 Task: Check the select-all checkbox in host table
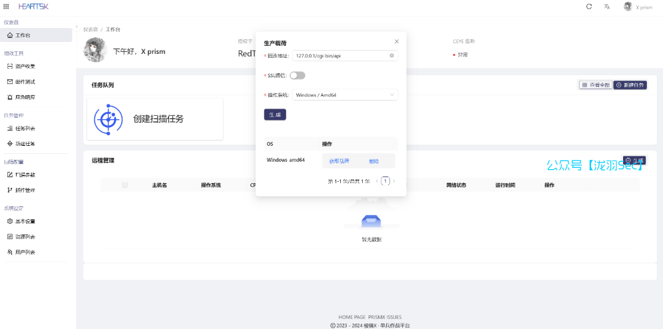(124, 185)
